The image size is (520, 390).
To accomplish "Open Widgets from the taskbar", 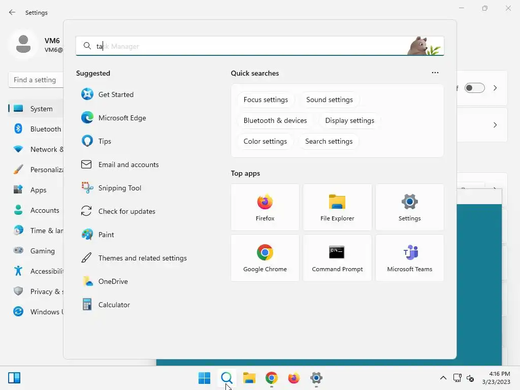I will pyautogui.click(x=14, y=378).
